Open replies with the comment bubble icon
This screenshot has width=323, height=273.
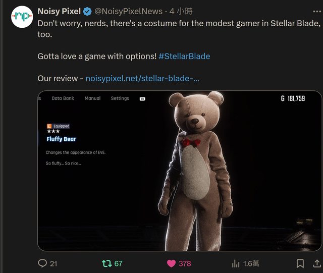tap(43, 263)
